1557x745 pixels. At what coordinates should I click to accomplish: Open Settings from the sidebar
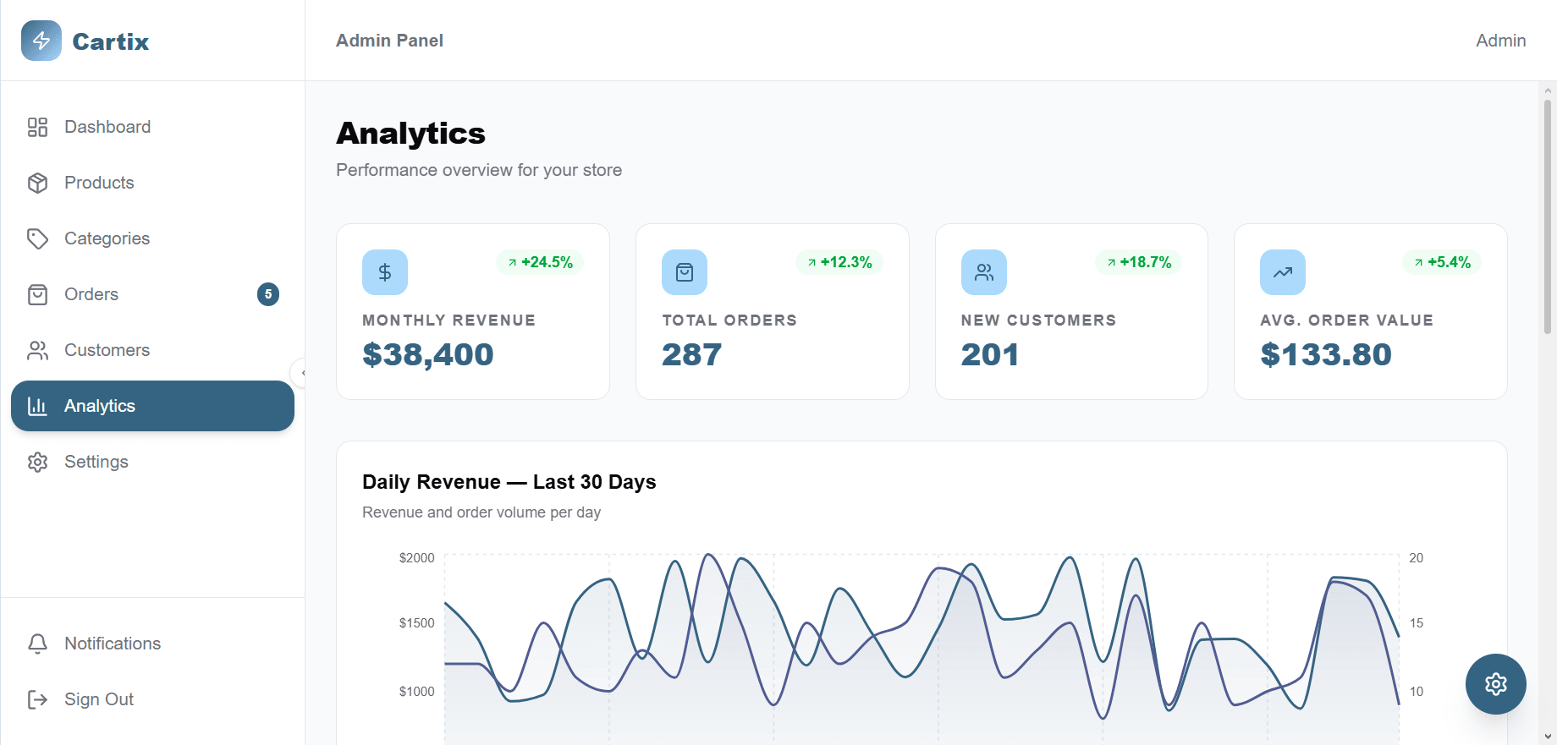pos(152,462)
